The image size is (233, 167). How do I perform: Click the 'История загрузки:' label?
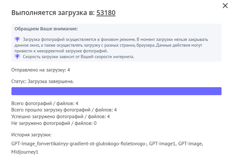pyautogui.click(x=31, y=135)
